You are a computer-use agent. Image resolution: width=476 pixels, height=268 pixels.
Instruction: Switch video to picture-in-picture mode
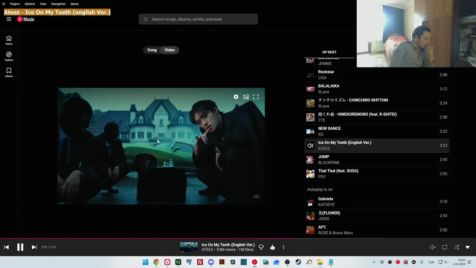pos(246,97)
